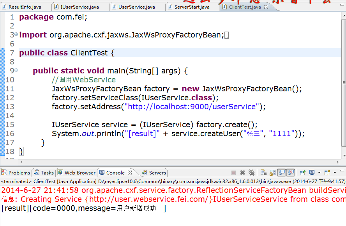Click the Display Selected Console icon
346x226 pixels.
312,173
